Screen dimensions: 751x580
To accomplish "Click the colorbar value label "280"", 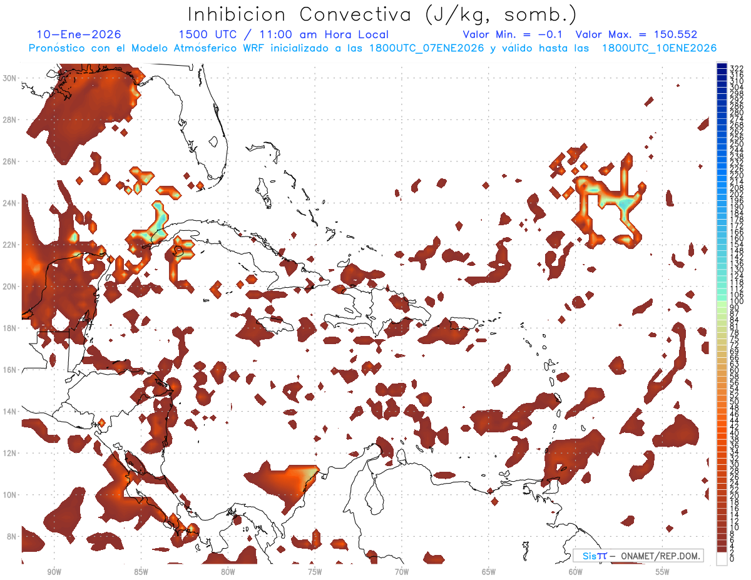I will click(737, 113).
